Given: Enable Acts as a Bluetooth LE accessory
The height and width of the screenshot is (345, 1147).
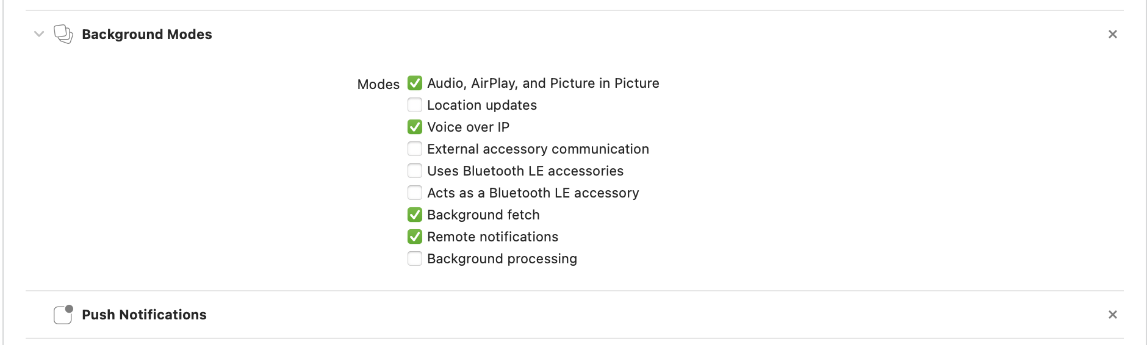Looking at the screenshot, I should click(415, 193).
